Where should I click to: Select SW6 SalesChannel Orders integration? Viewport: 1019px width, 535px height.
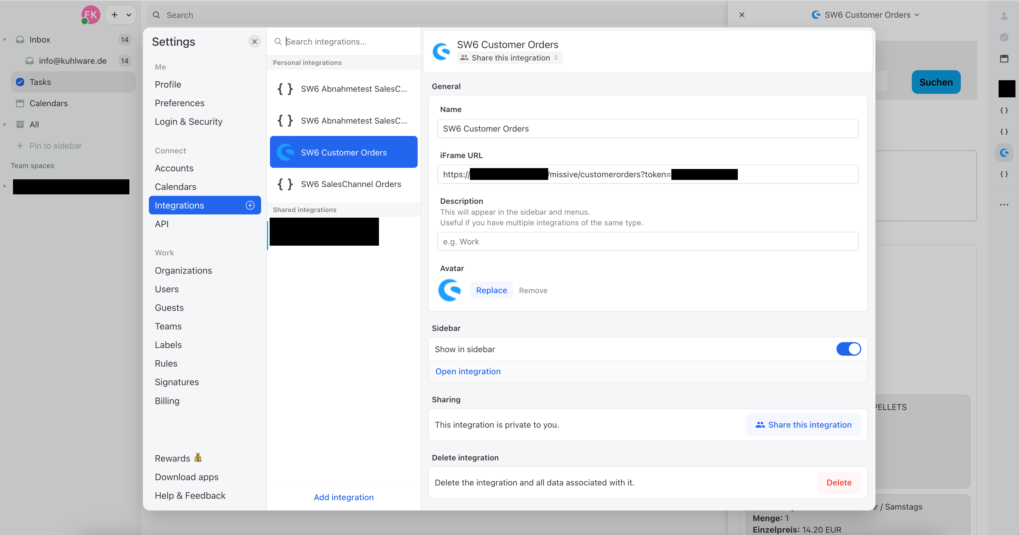(343, 184)
